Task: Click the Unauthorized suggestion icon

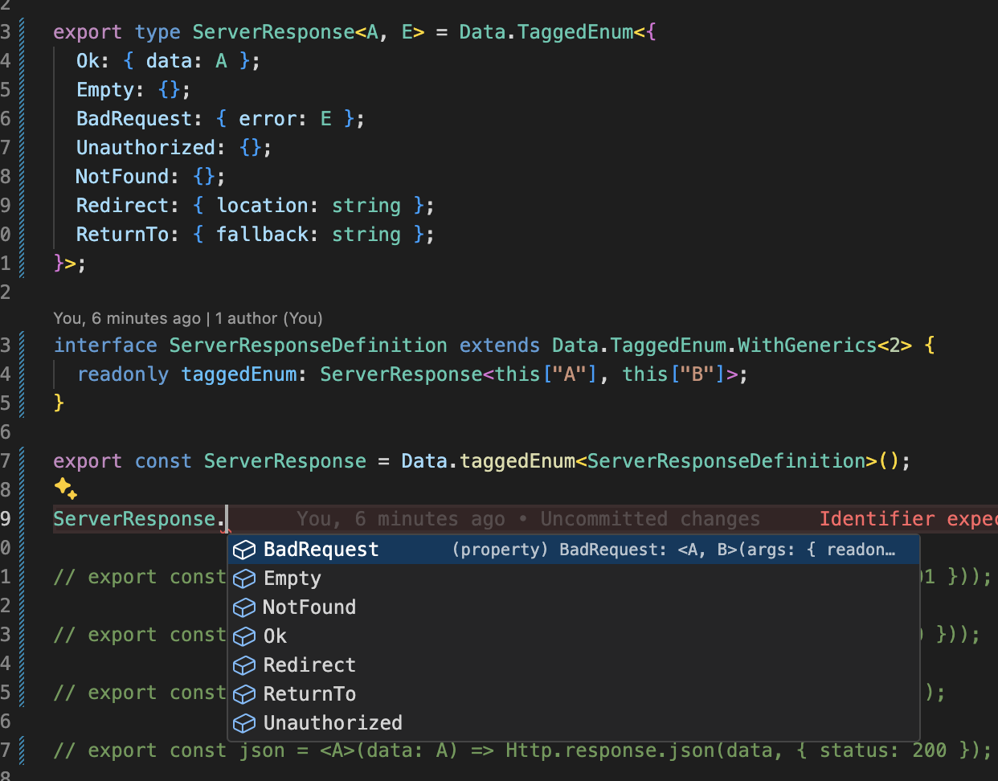Action: click(244, 723)
